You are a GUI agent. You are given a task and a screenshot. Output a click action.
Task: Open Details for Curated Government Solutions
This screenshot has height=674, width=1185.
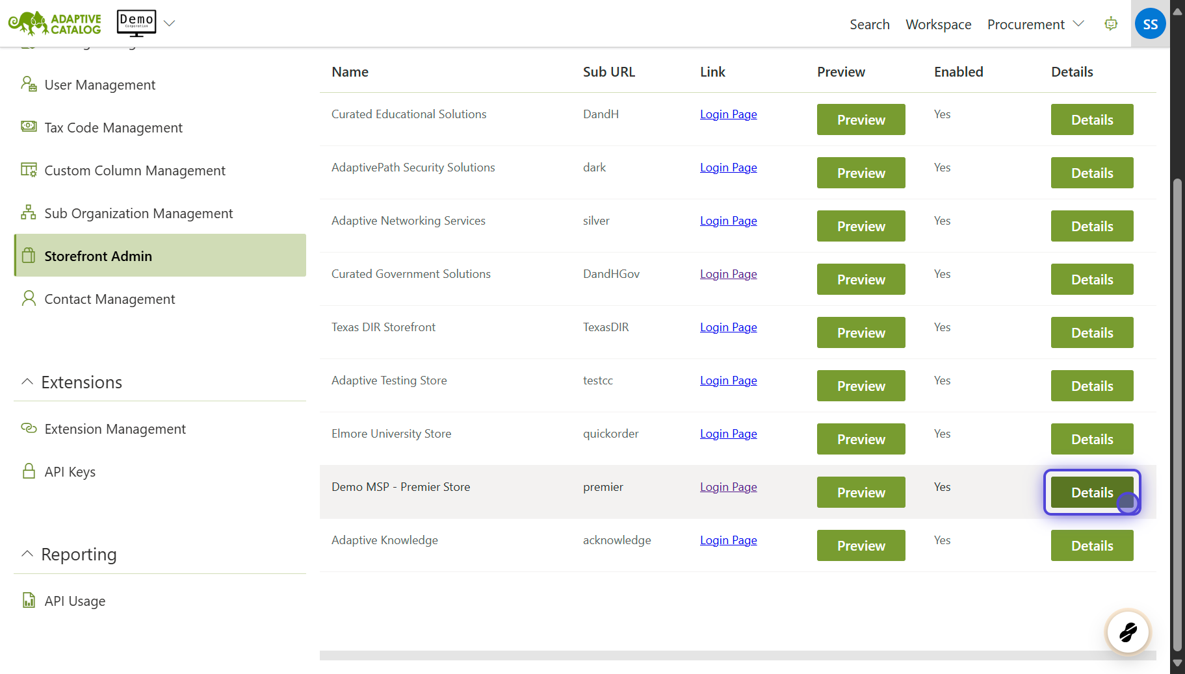coord(1092,279)
